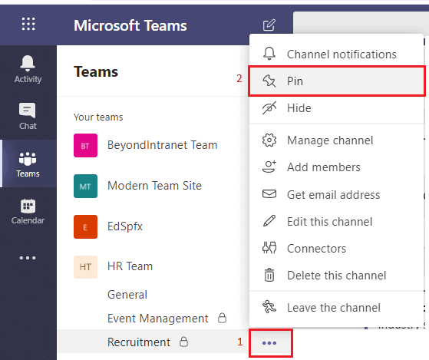
Task: Open the Activity bell in sidebar
Action: click(28, 69)
